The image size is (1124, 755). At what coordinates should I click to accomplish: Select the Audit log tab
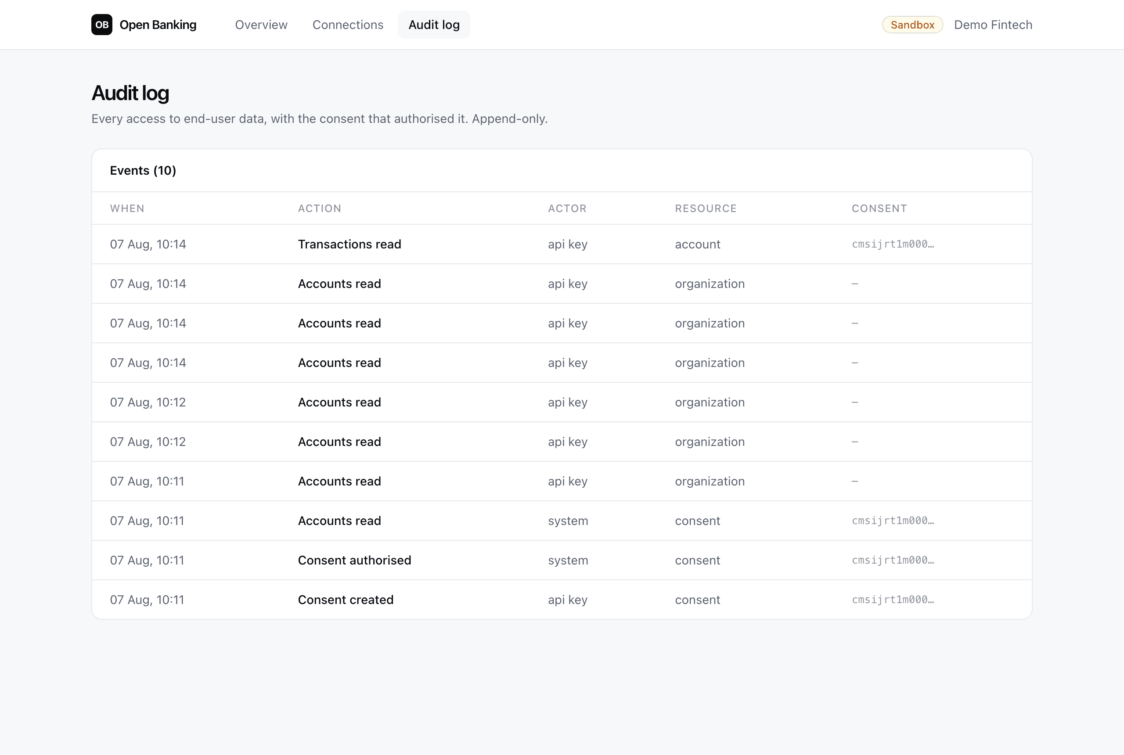click(x=434, y=25)
